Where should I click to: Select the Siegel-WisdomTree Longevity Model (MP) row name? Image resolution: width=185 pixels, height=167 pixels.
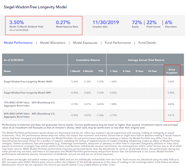coord(27,93)
